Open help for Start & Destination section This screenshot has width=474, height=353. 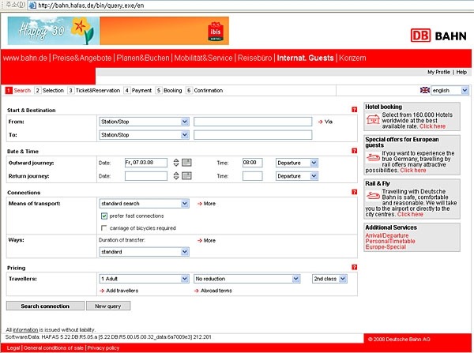pyautogui.click(x=354, y=110)
